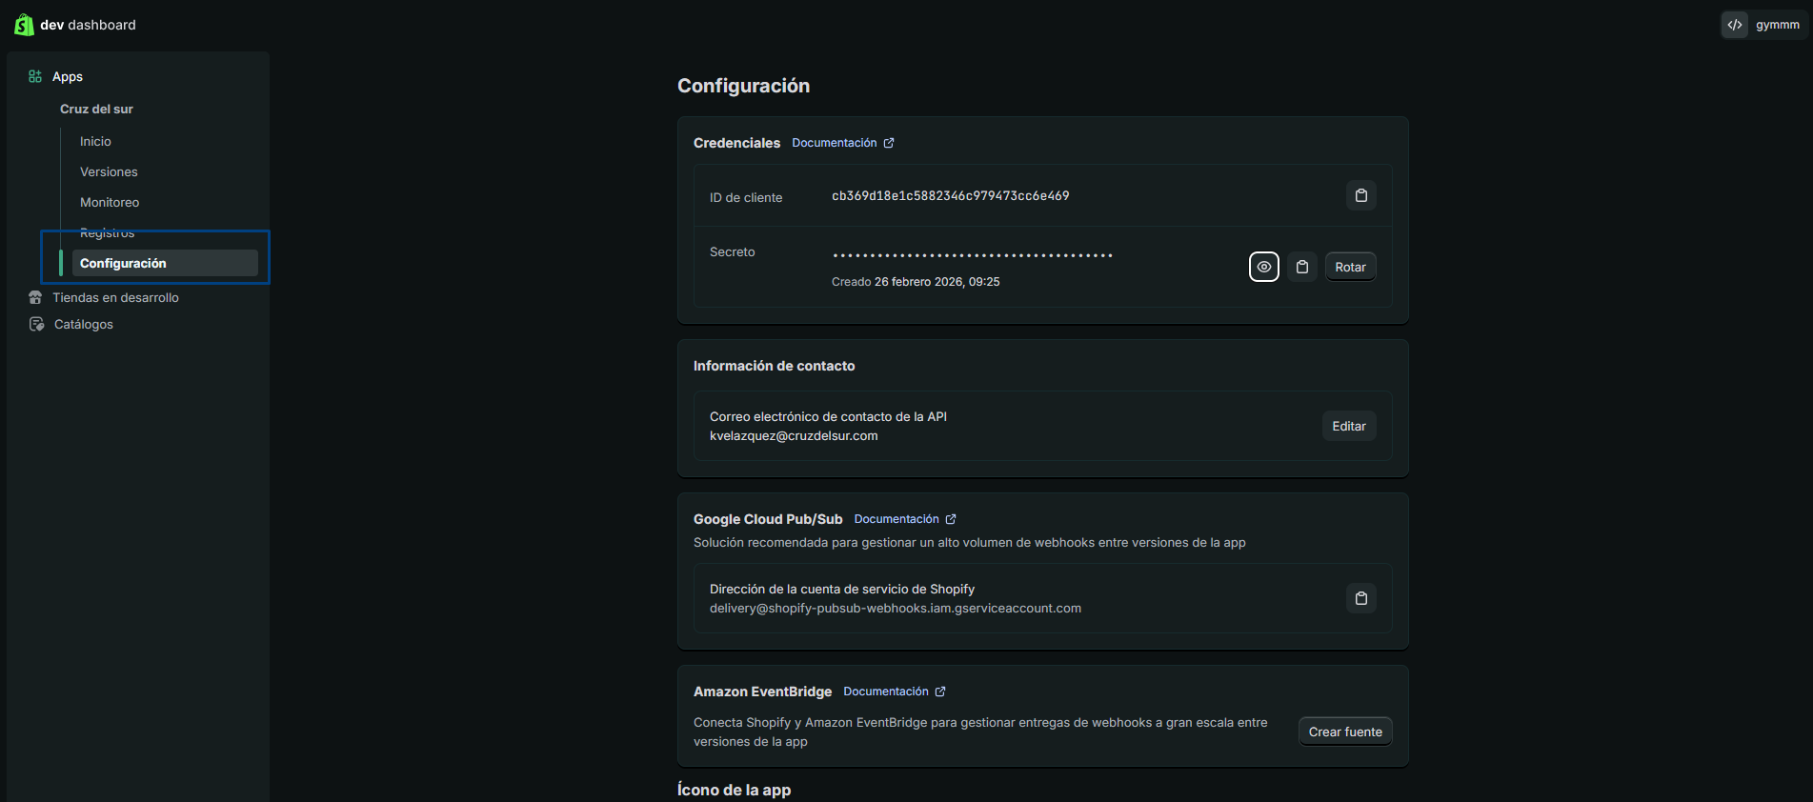The width and height of the screenshot is (1813, 802).
Task: Select the client ID text cb369d18e1c5882346c979473cc6e469
Action: 951,195
